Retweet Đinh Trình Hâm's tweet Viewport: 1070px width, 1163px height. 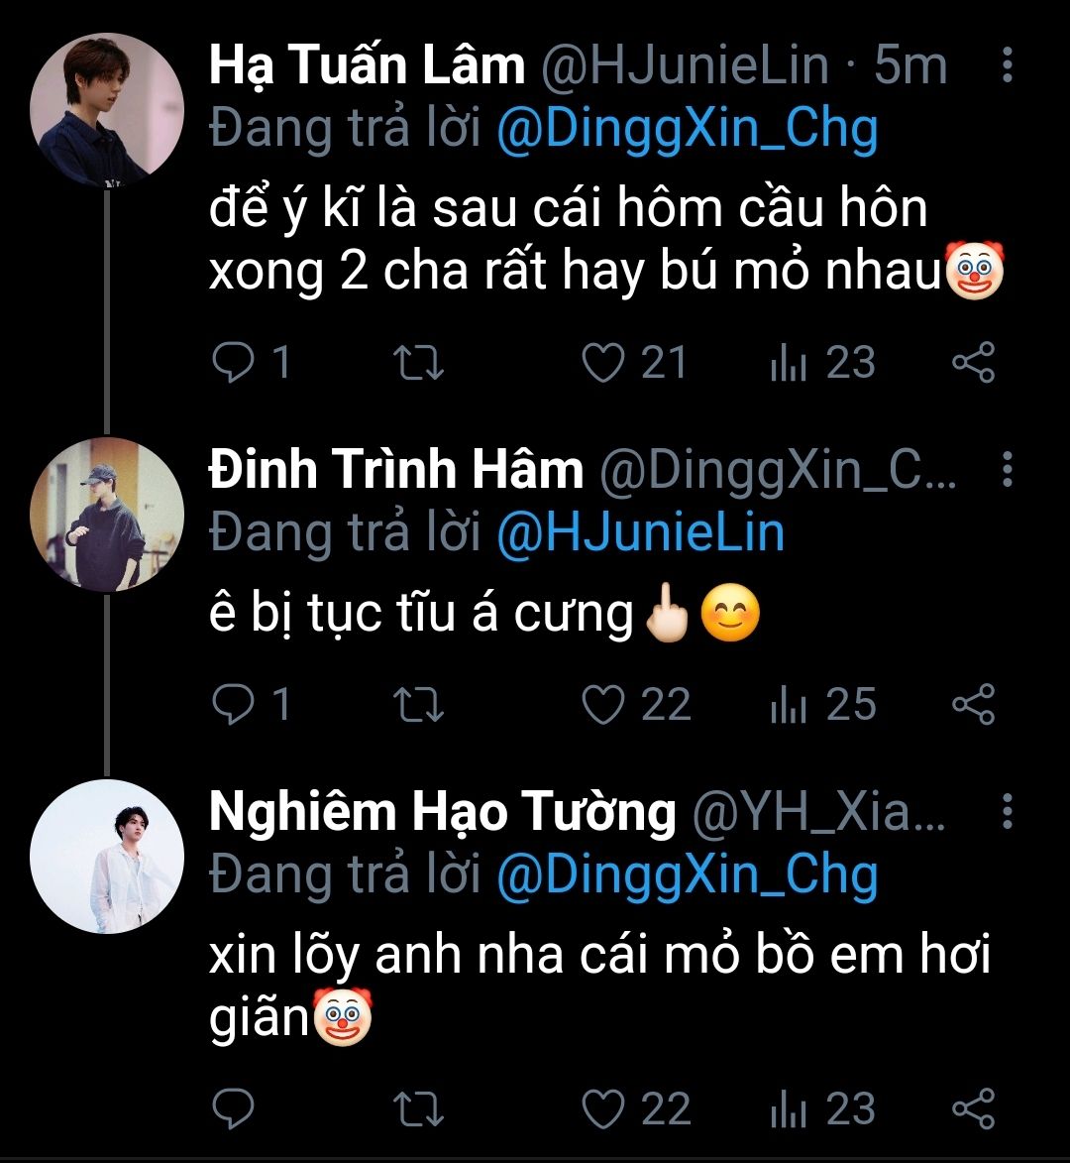tap(419, 705)
